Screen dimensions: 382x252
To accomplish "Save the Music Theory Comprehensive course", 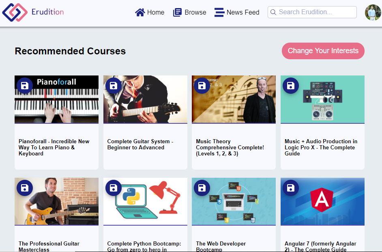I will [202, 86].
